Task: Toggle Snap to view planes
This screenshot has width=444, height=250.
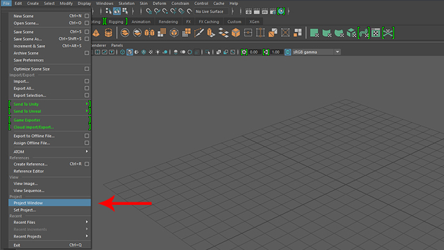Action: [x=181, y=11]
